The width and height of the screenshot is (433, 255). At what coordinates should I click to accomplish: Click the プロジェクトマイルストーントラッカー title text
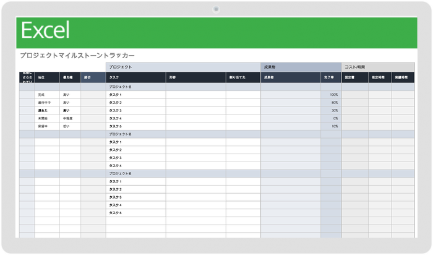[x=77, y=56]
